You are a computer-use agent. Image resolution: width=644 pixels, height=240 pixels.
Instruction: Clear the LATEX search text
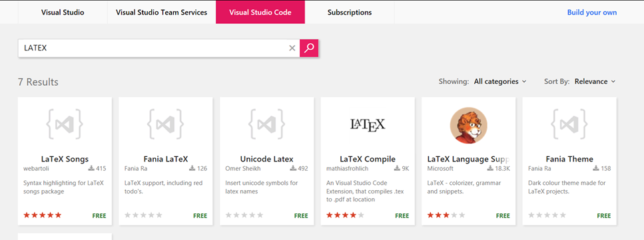pos(292,48)
